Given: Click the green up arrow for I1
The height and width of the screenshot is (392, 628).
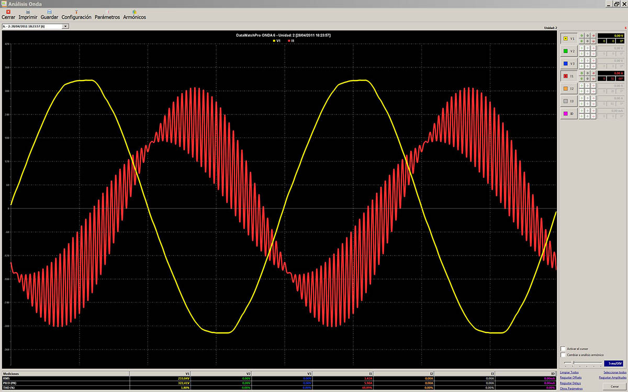Looking at the screenshot, I should [581, 73].
